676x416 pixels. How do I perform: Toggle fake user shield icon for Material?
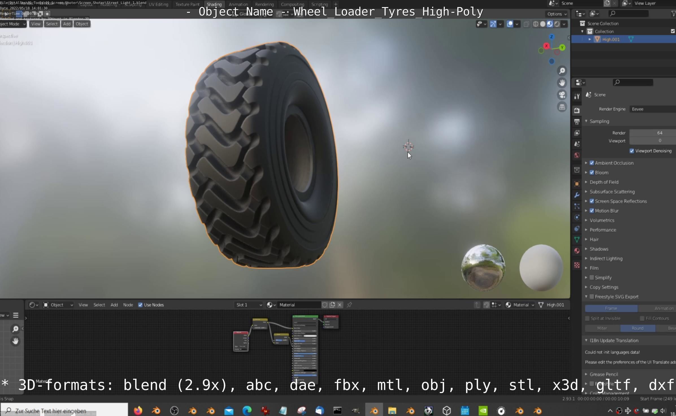tap(325, 305)
